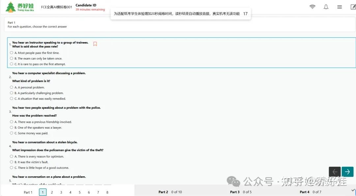Dismiss the 20-second reading notice popup
This screenshot has height=196, width=356.
click(x=179, y=14)
